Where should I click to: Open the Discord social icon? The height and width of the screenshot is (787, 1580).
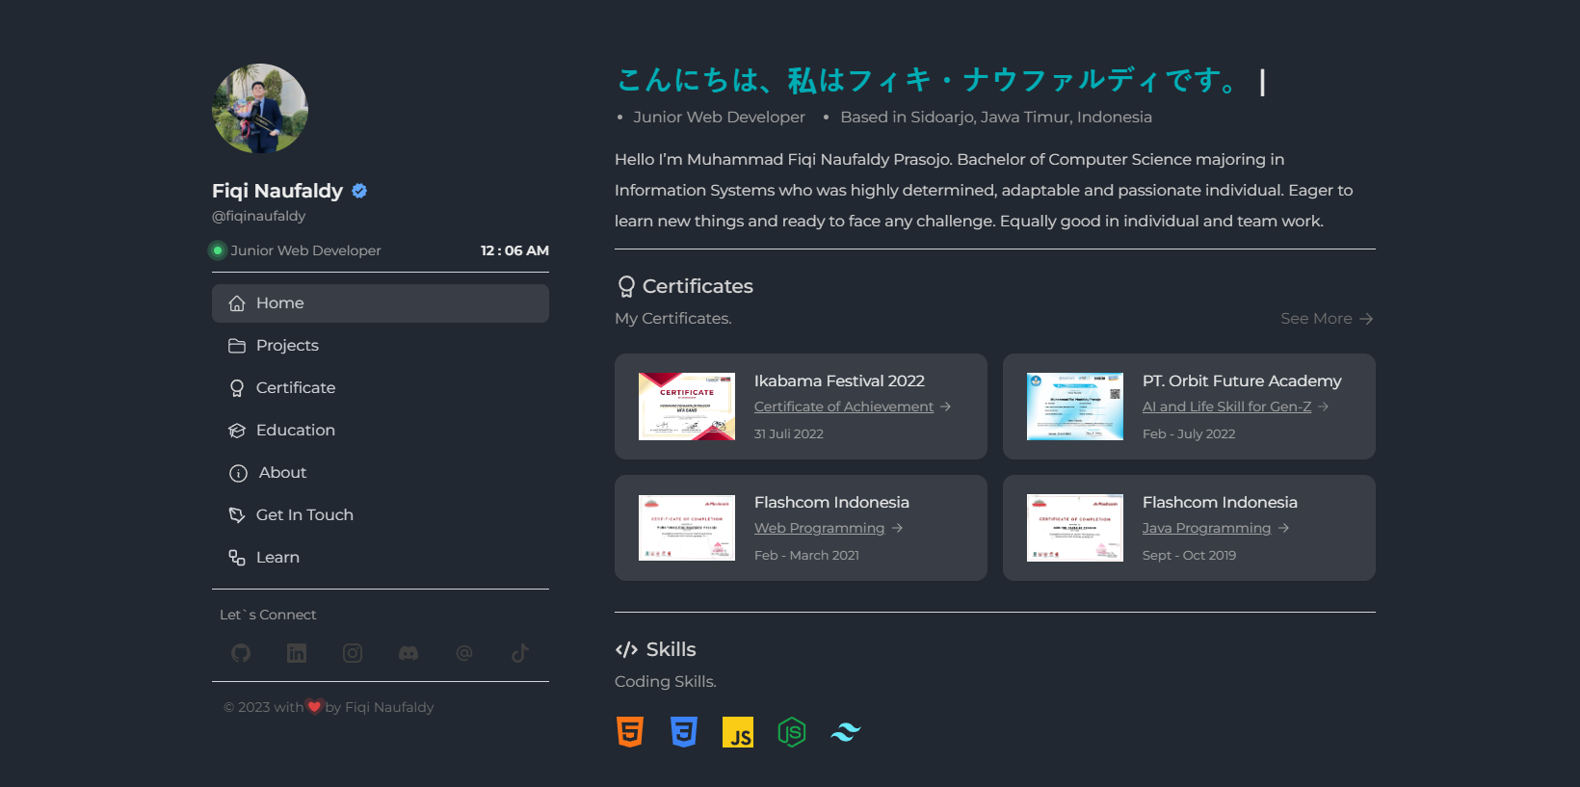click(x=408, y=653)
